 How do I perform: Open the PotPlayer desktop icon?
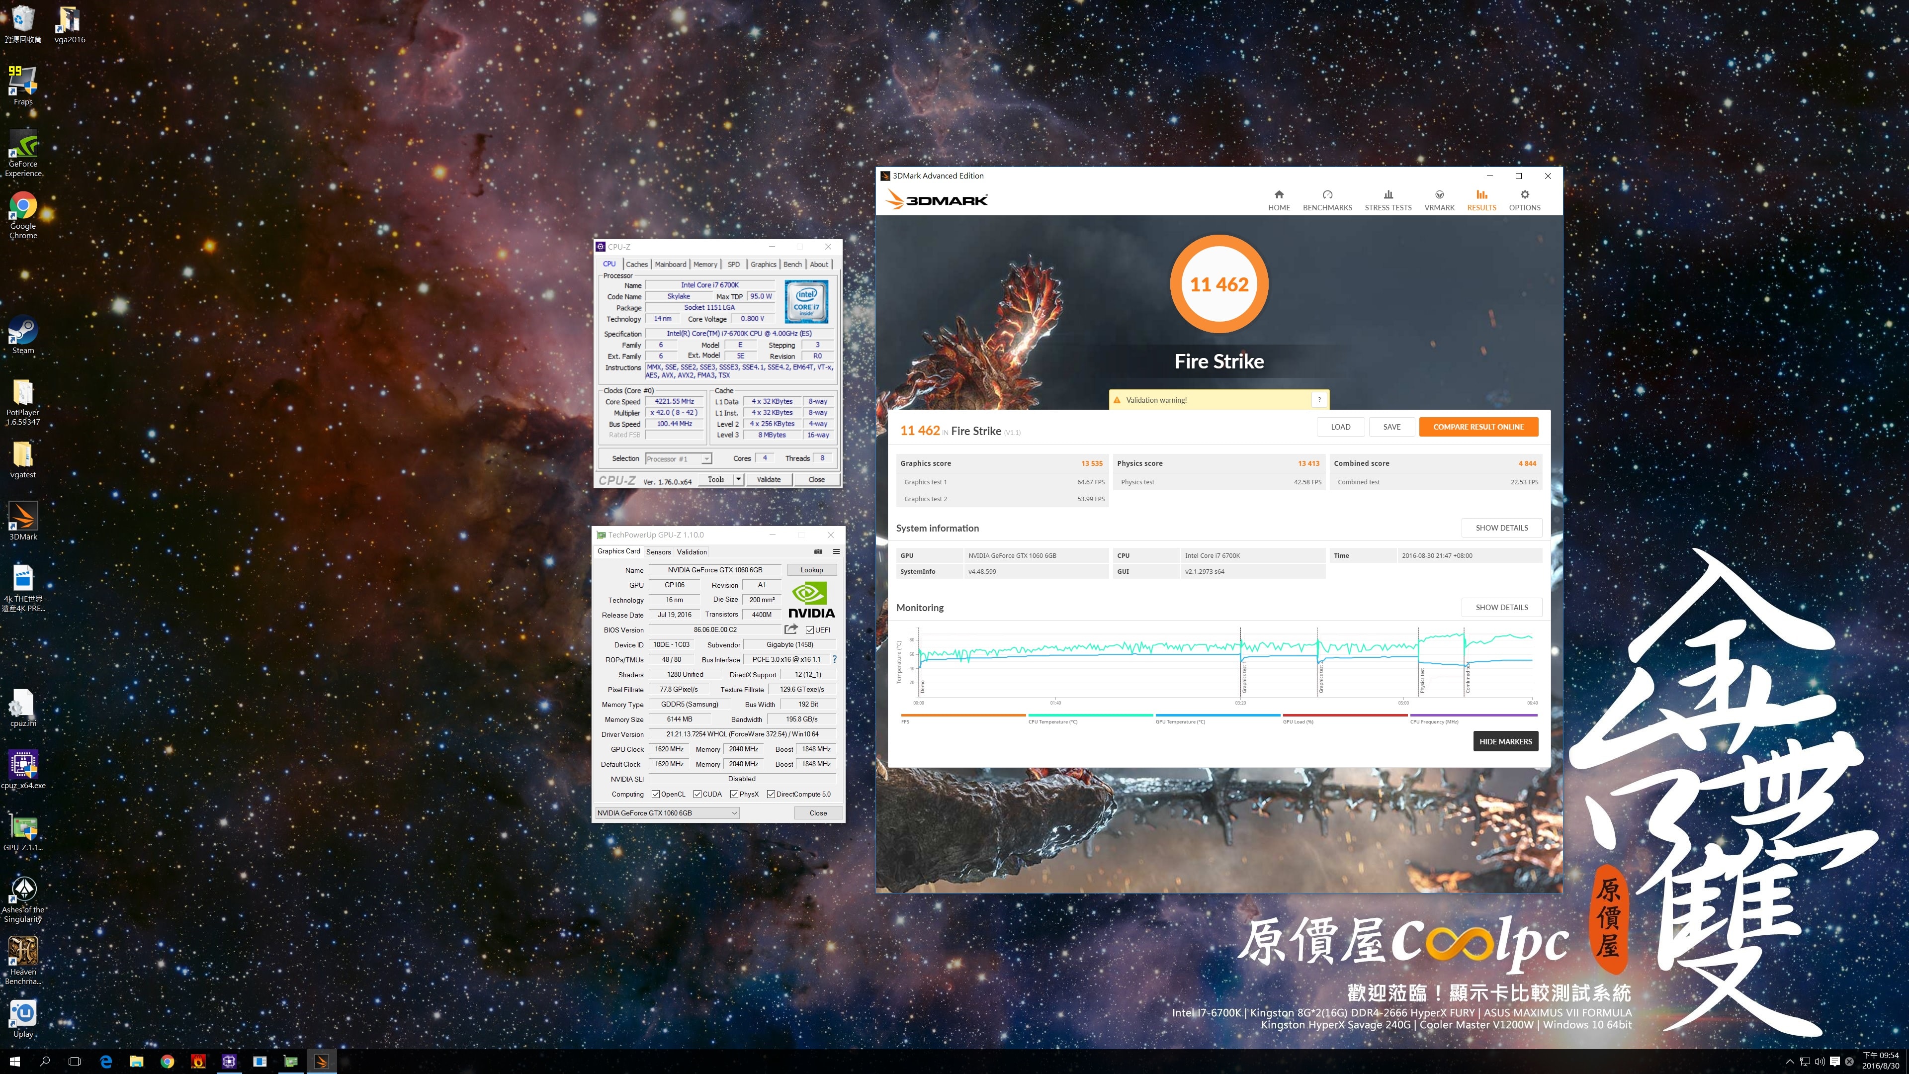click(23, 402)
